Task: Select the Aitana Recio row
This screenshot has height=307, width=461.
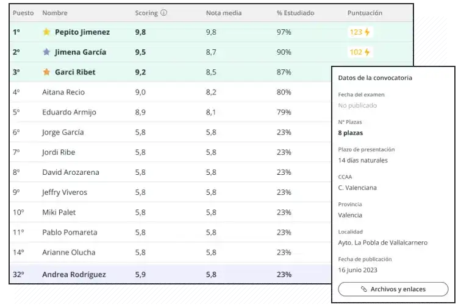Action: (x=63, y=92)
